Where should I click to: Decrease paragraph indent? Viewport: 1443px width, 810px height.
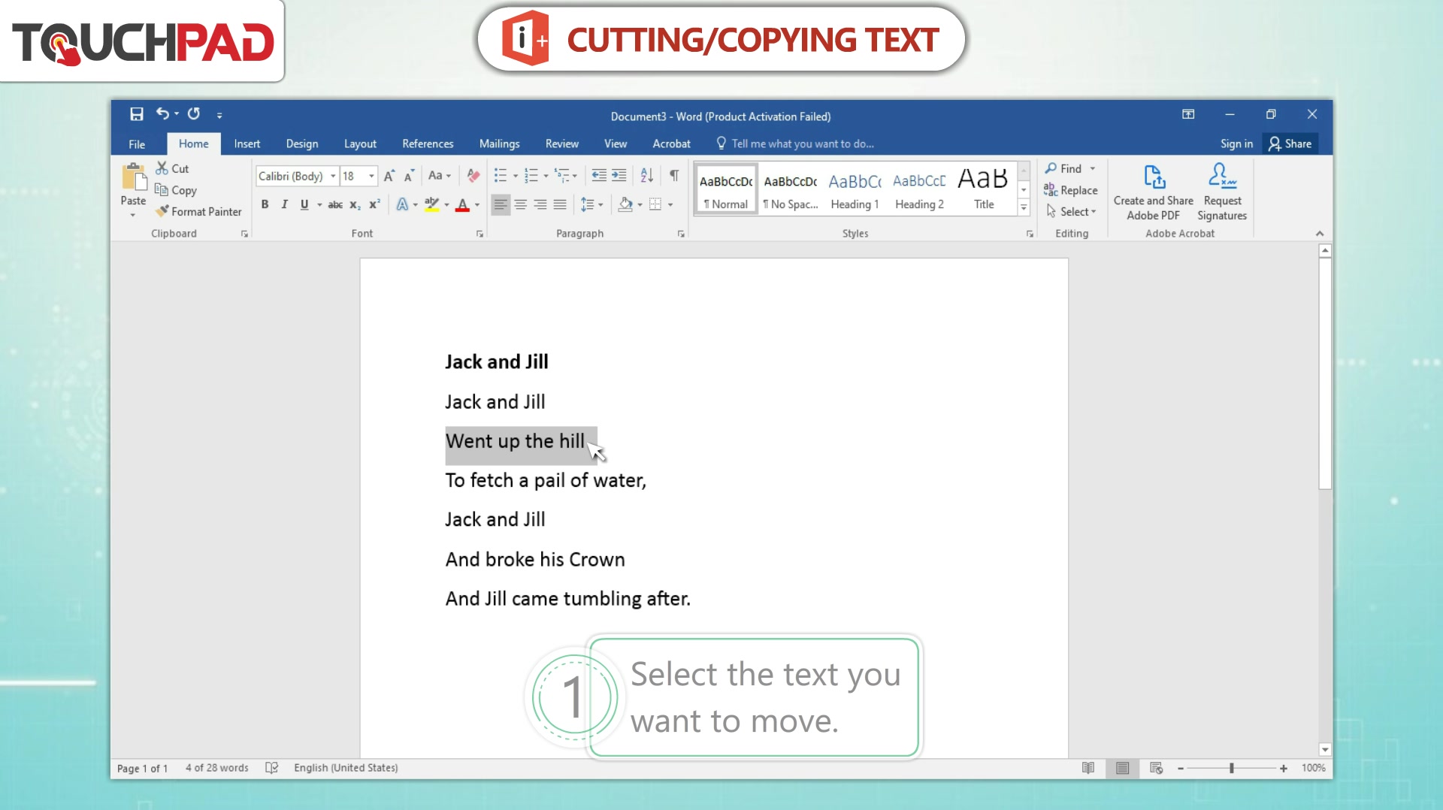599,176
